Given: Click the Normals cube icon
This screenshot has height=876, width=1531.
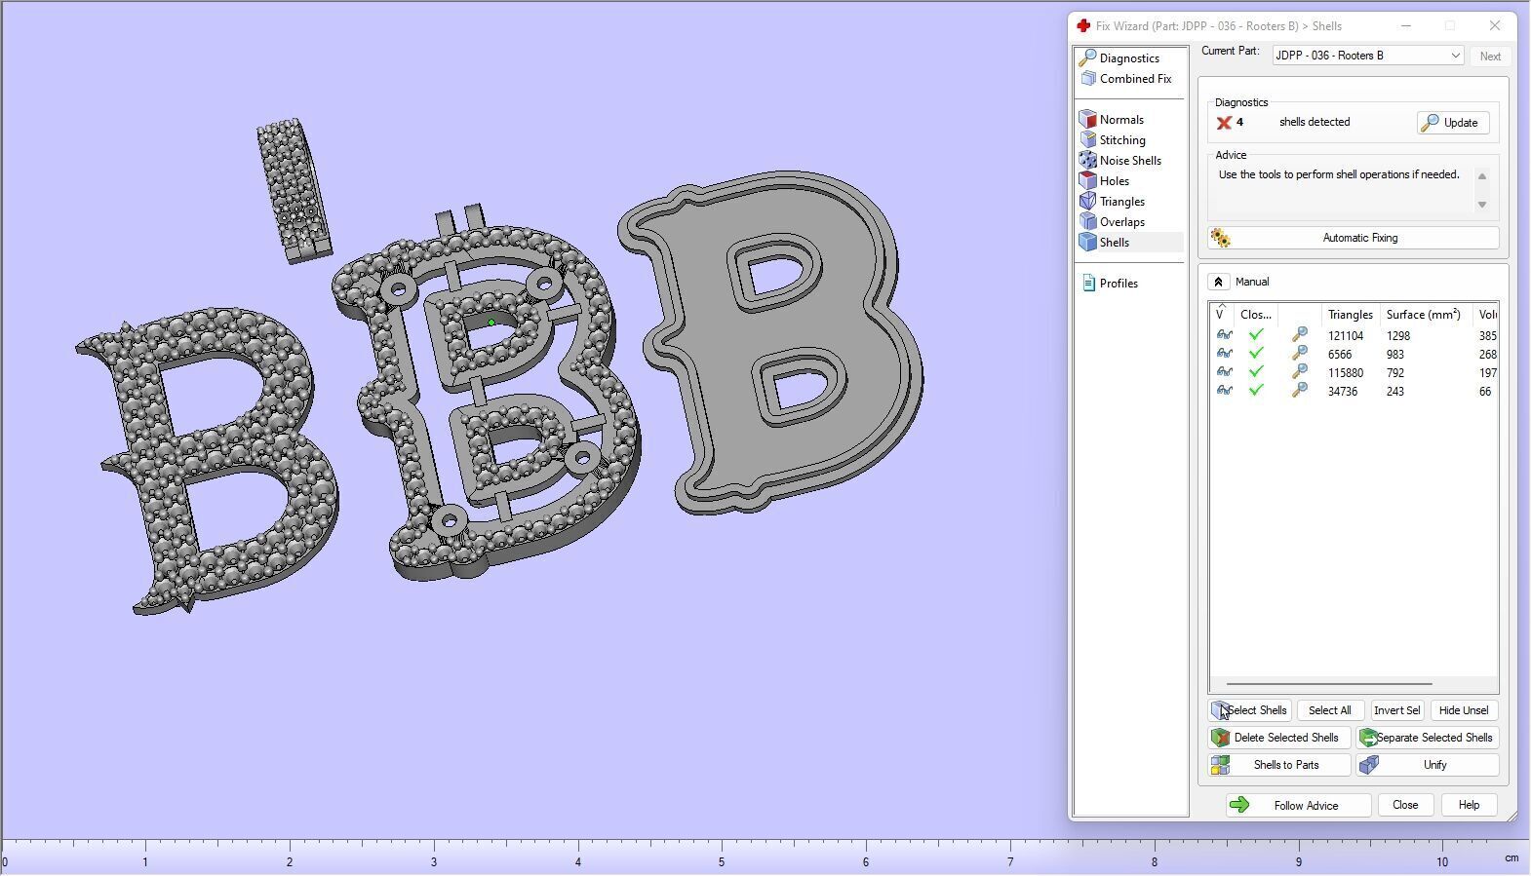Looking at the screenshot, I should point(1088,120).
